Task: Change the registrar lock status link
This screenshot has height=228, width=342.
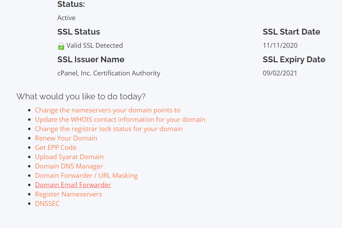Action: pos(108,129)
